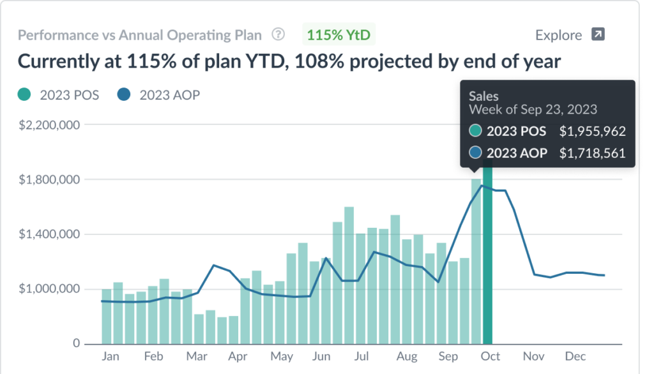Click the blue AOP dot inside the tooltip
The height and width of the screenshot is (374, 654).
pos(475,153)
